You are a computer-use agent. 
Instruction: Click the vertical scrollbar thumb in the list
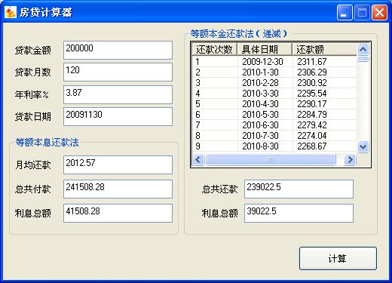[x=363, y=59]
